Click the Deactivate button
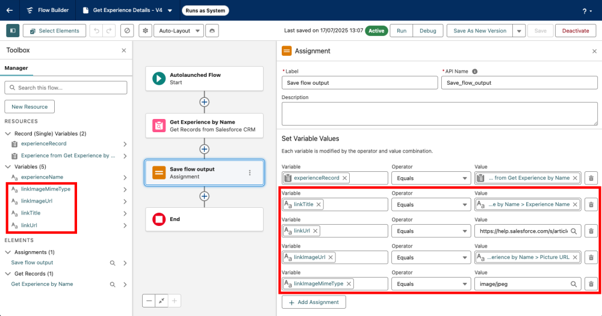602x316 pixels. point(576,31)
